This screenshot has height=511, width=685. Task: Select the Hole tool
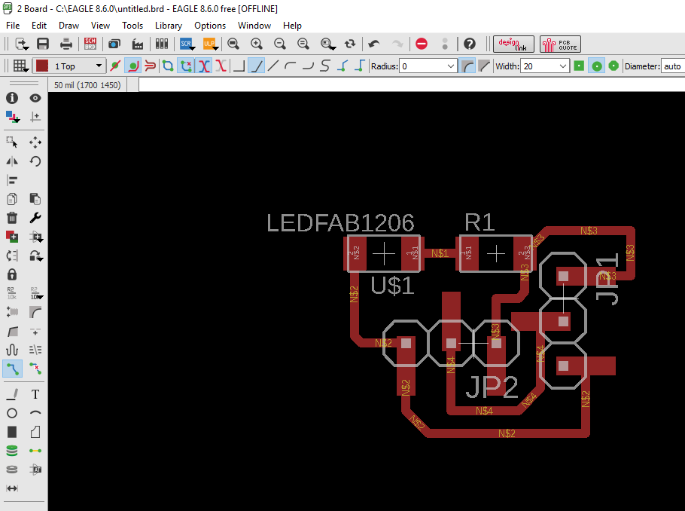(x=12, y=470)
